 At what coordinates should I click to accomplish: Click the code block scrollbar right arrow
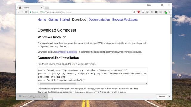click(x=147, y=84)
